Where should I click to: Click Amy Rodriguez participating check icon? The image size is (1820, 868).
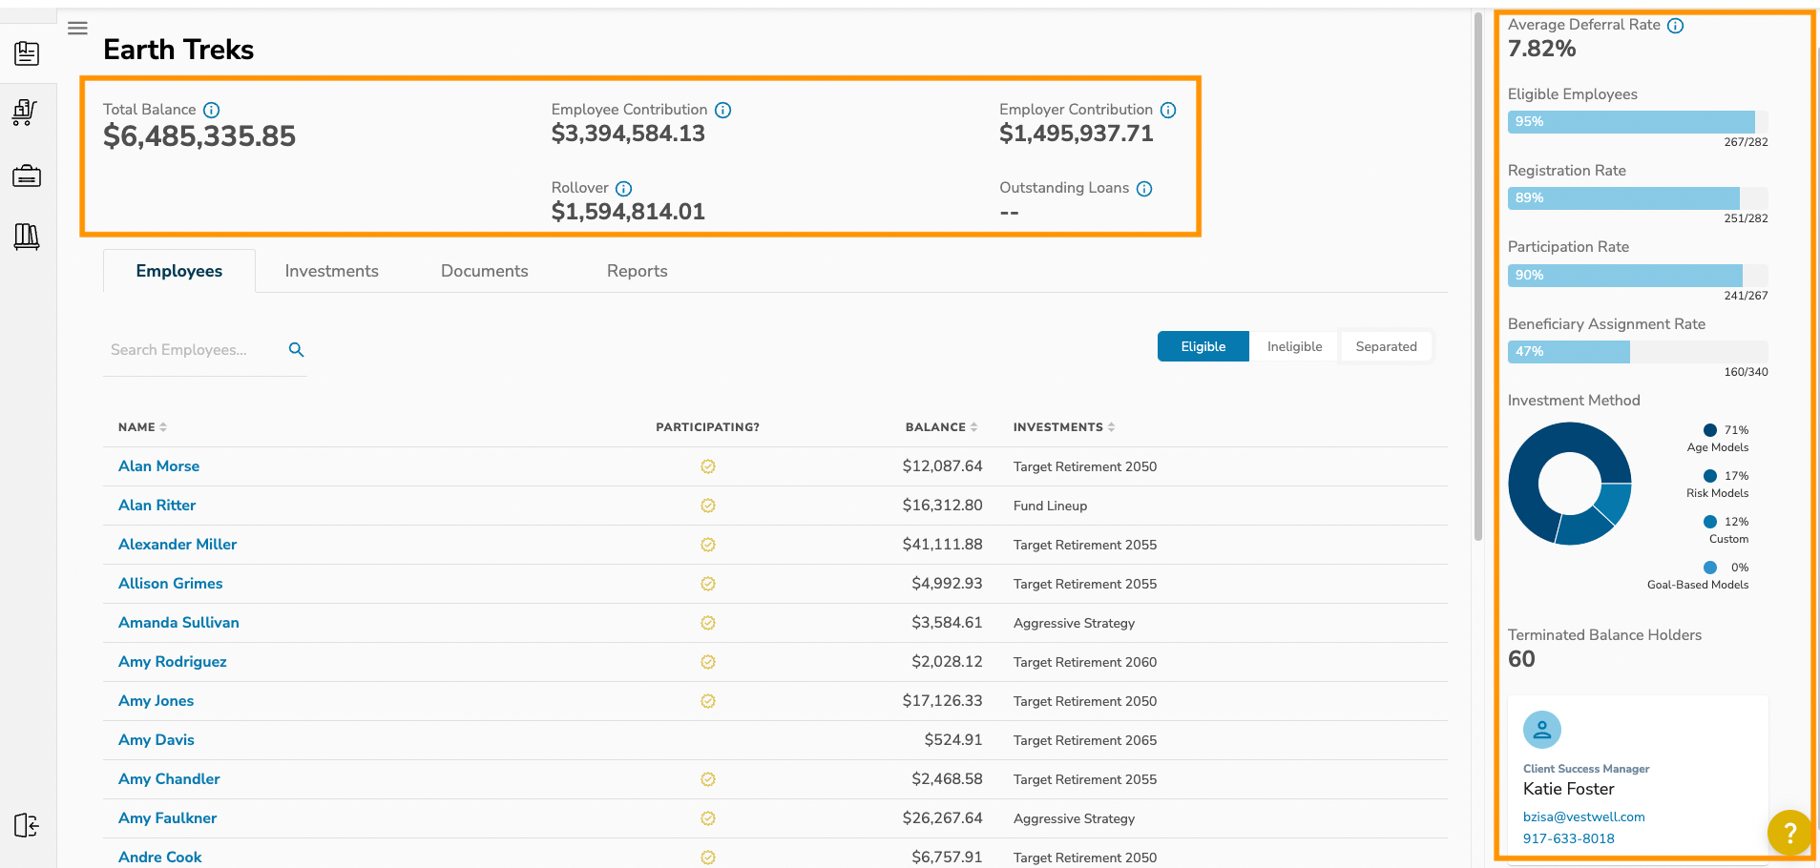click(x=708, y=662)
